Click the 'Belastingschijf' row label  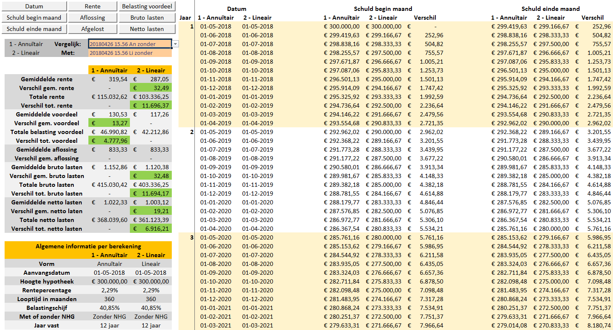tap(47, 308)
